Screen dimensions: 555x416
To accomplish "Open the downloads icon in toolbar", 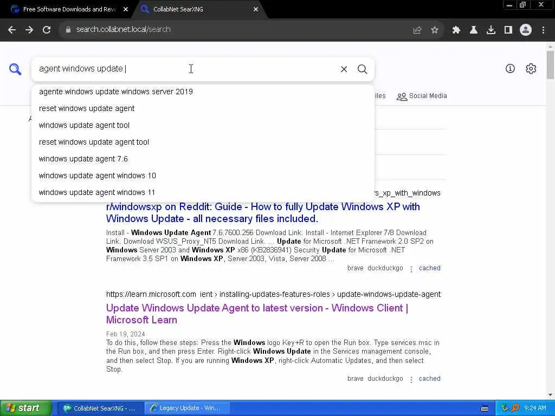I will (x=491, y=30).
